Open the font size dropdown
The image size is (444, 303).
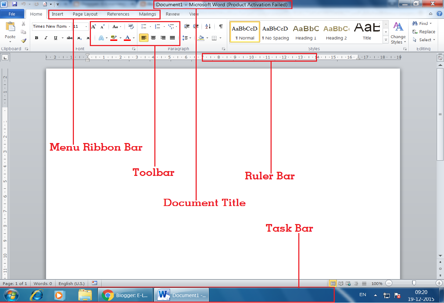pyautogui.click(x=85, y=26)
